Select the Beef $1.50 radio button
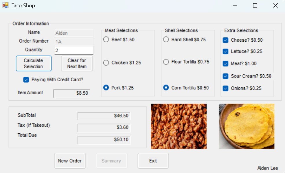The height and width of the screenshot is (173, 285). (x=106, y=40)
